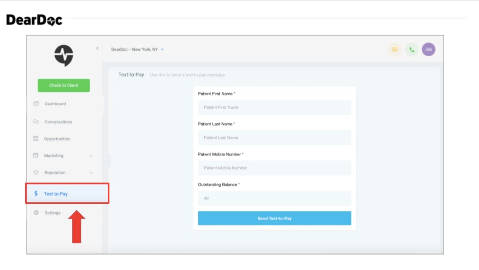Click the Settings gear icon
Viewport: 479px width, 270px height.
(x=36, y=213)
